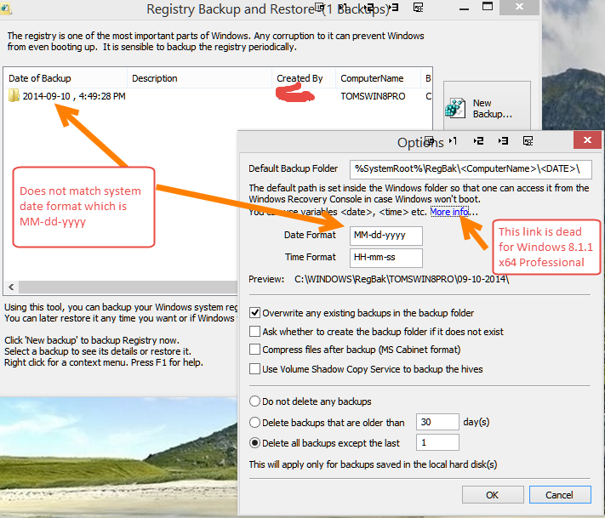
Task: Click the ComputerName column header
Action: tap(372, 78)
